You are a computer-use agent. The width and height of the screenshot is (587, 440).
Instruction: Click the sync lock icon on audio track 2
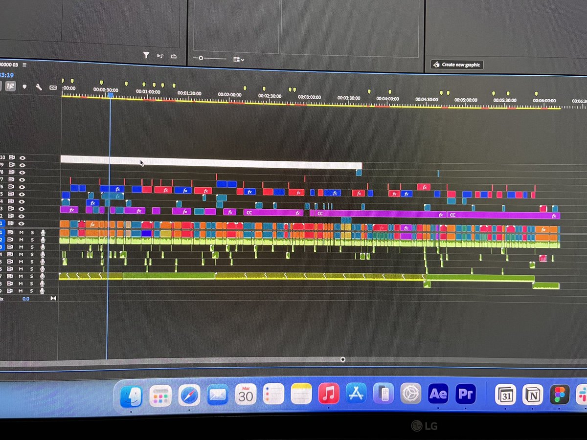[11, 240]
